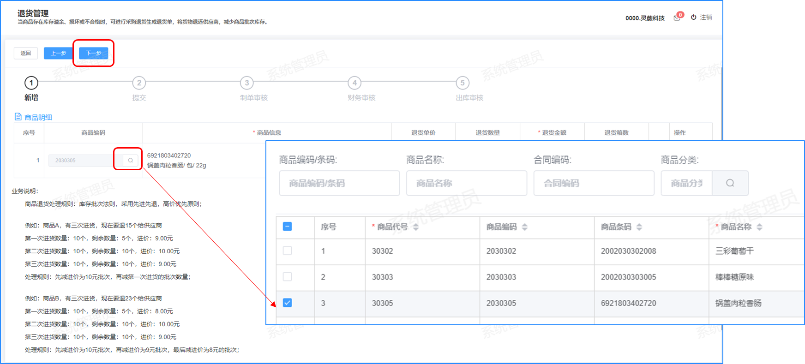
Task: Open the message notifications icon with badge 0
Action: point(677,18)
